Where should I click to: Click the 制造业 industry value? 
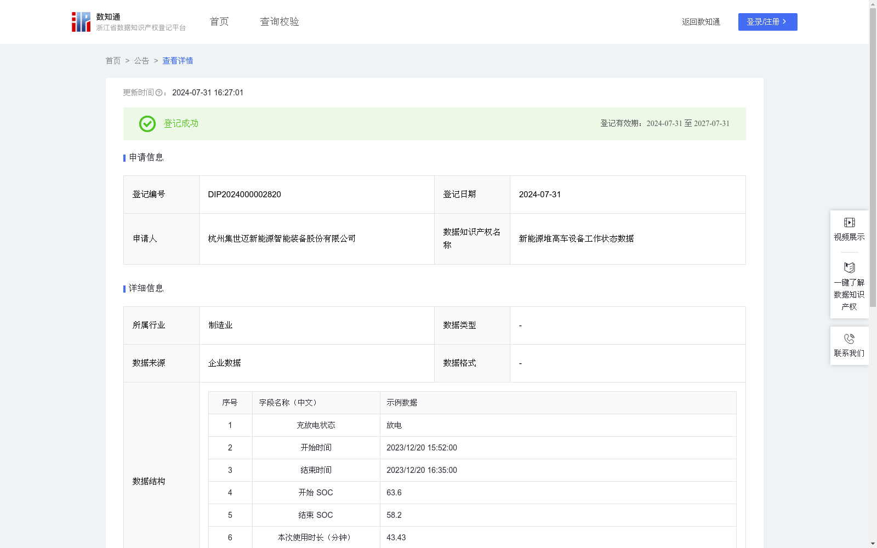[220, 326]
